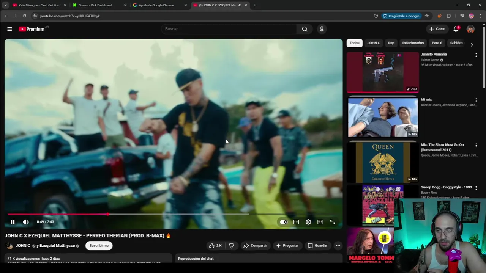Enter fullscreen mode in the player
The height and width of the screenshot is (273, 486).
[x=333, y=222]
